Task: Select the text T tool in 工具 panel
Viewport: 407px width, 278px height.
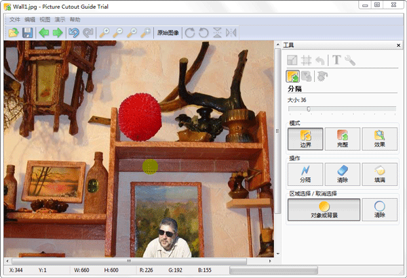Action: [x=336, y=61]
